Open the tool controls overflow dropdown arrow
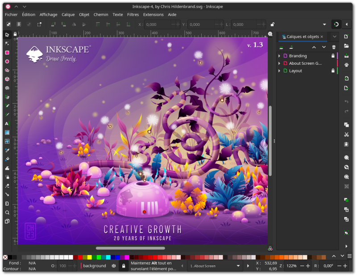 coord(324,25)
